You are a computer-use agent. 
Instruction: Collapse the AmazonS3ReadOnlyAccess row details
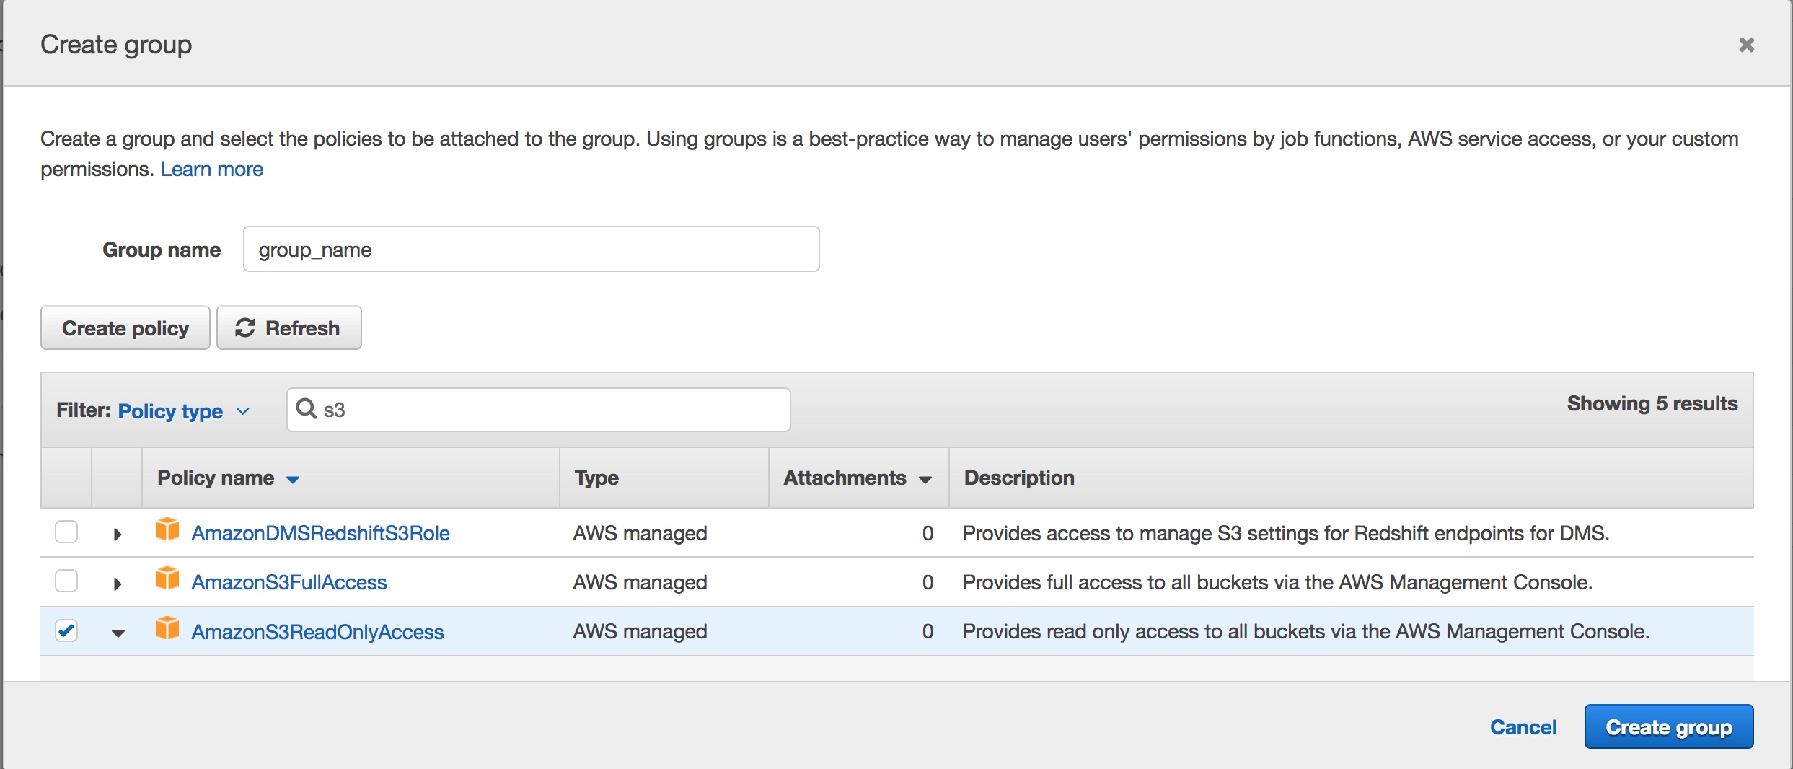(118, 633)
